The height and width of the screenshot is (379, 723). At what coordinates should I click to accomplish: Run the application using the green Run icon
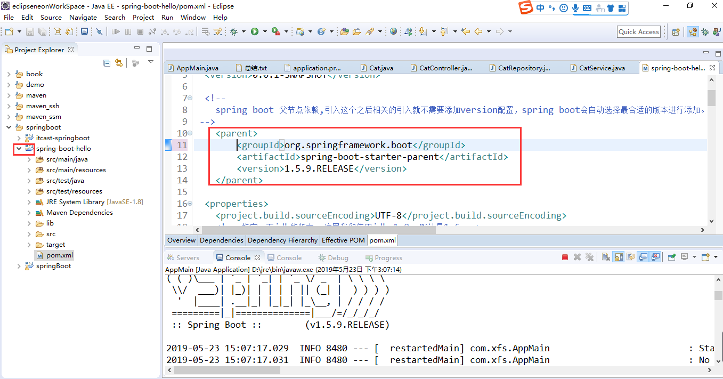tap(254, 31)
